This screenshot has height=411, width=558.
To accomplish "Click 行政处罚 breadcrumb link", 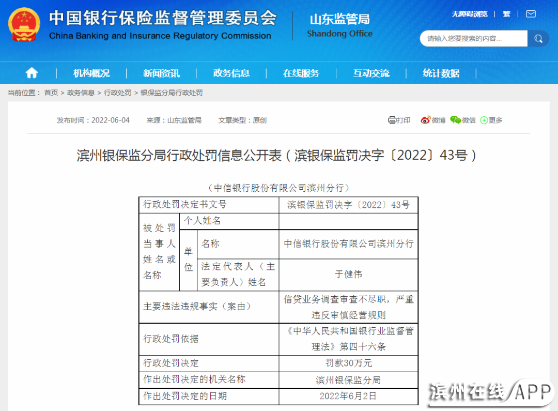I will point(118,93).
